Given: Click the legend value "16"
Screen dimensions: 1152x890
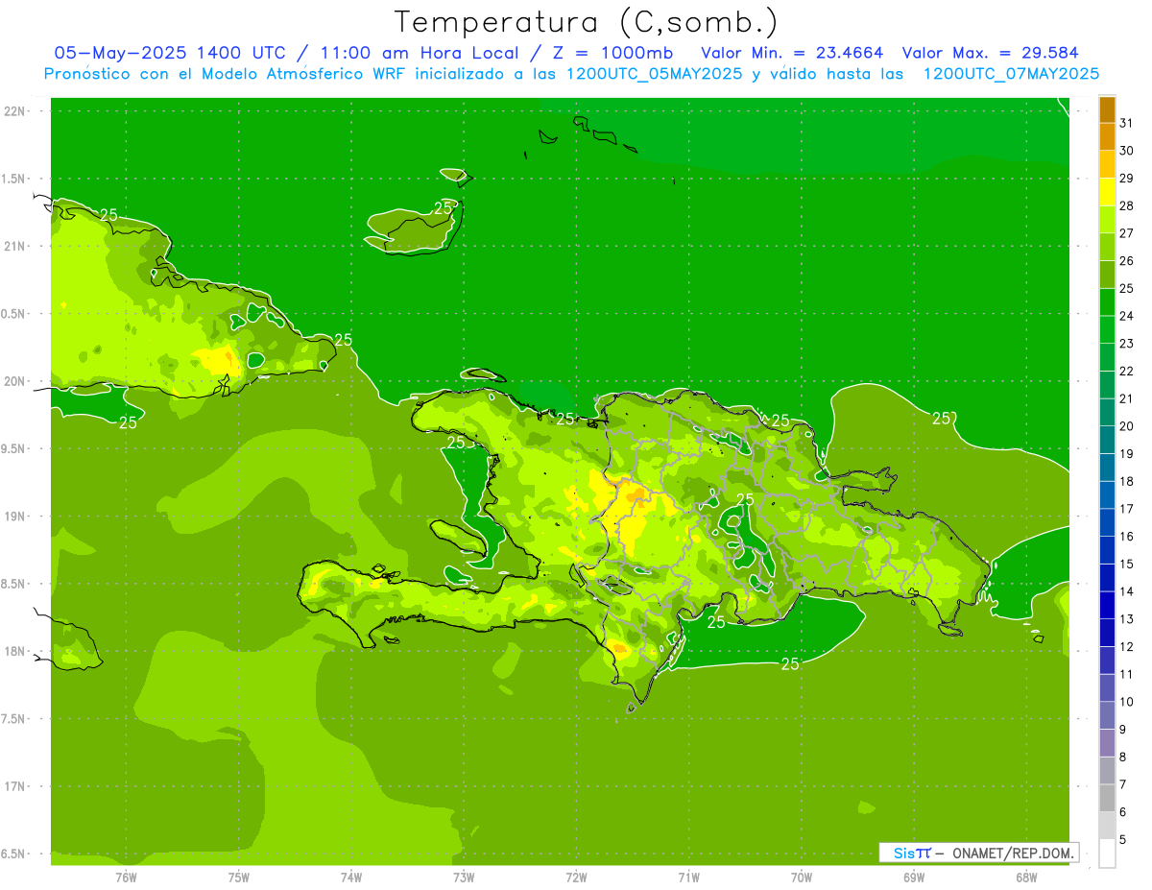Looking at the screenshot, I should [1126, 537].
